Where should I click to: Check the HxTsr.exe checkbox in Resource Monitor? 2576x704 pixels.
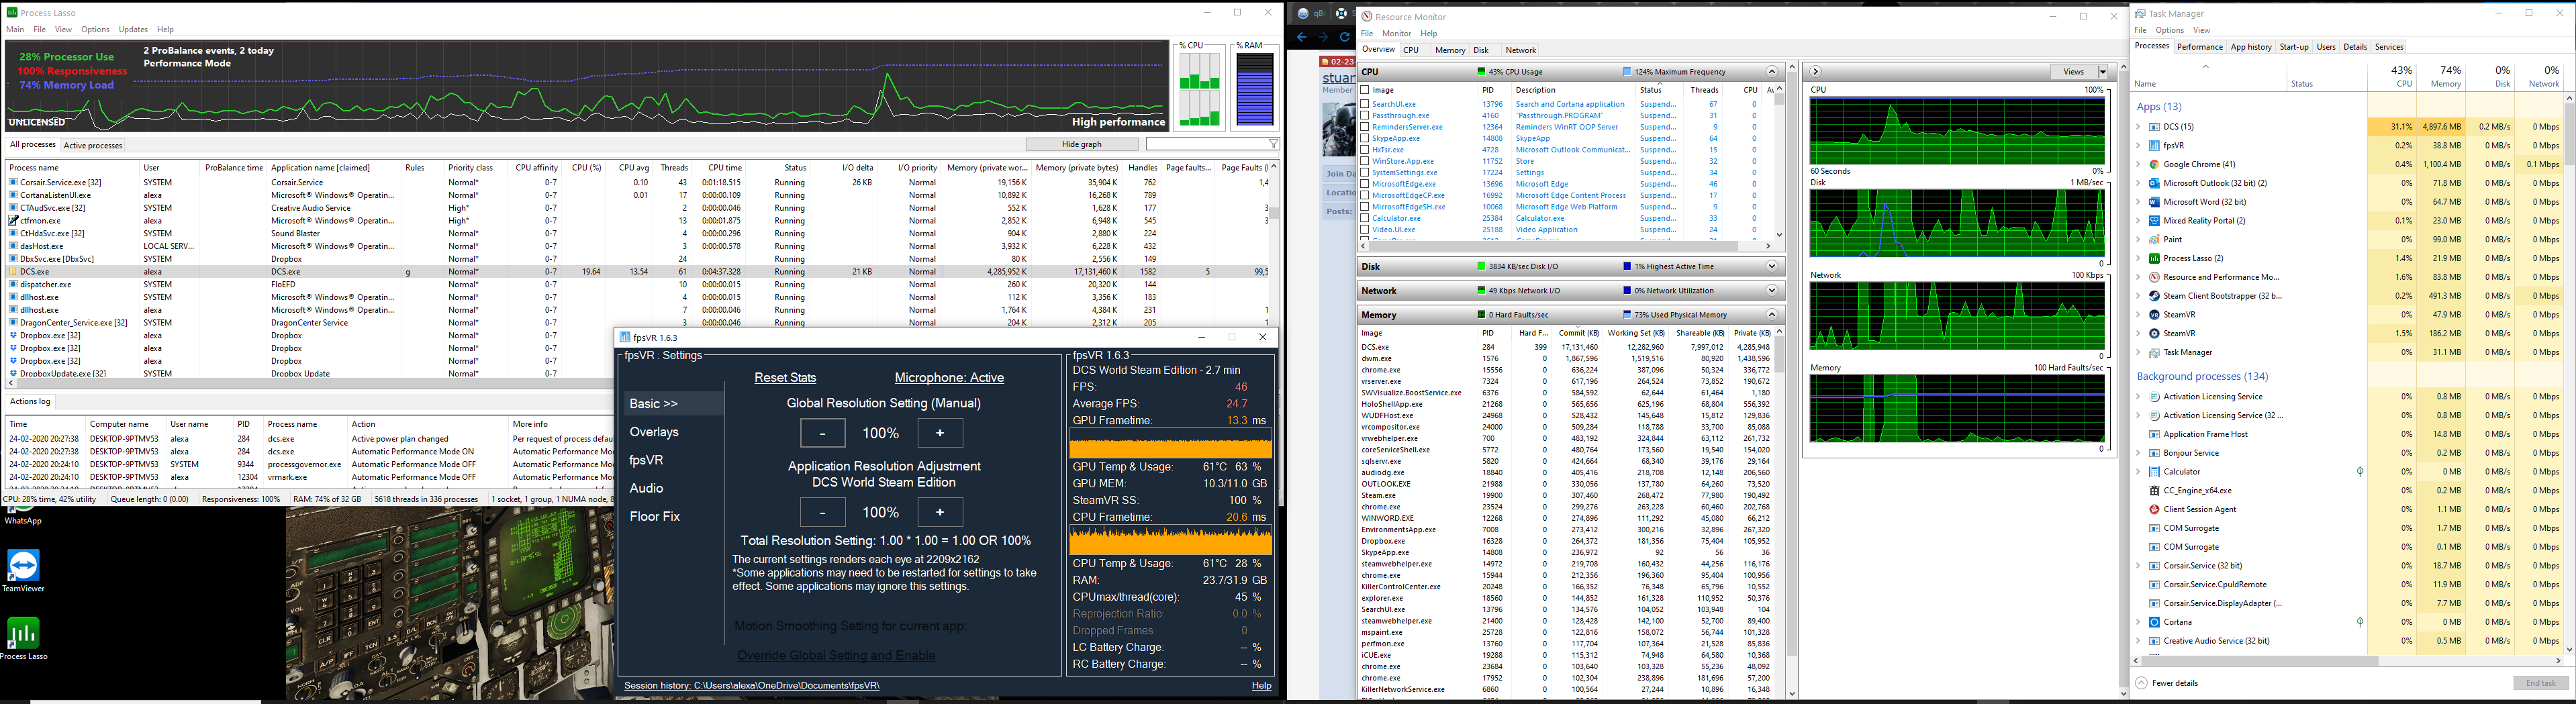(1365, 150)
